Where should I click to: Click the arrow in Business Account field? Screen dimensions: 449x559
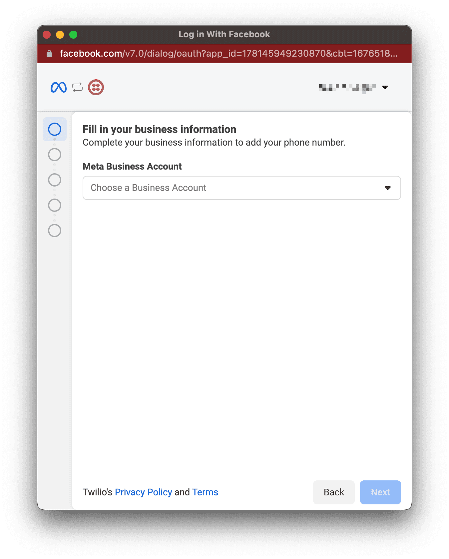point(388,188)
